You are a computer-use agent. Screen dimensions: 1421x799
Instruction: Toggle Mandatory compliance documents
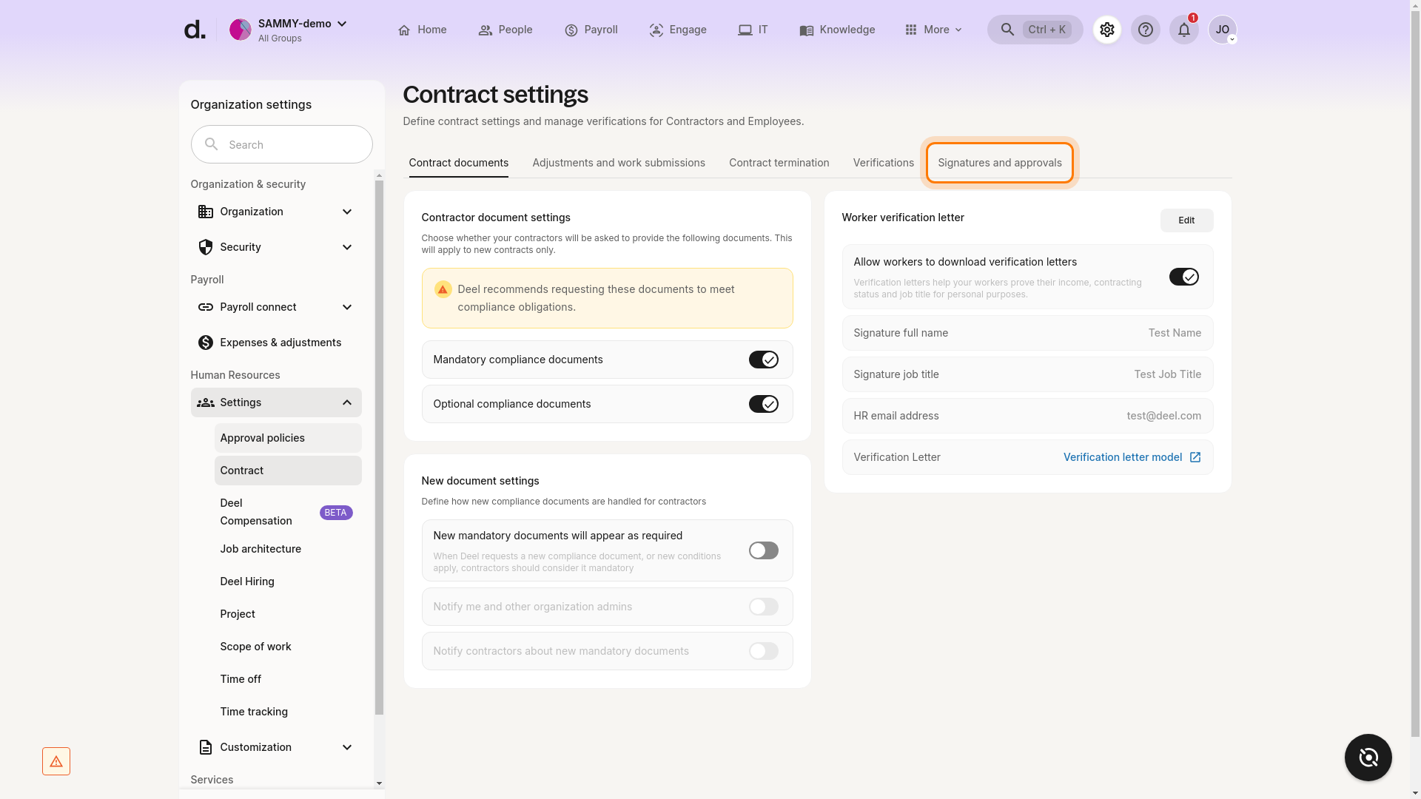click(764, 360)
